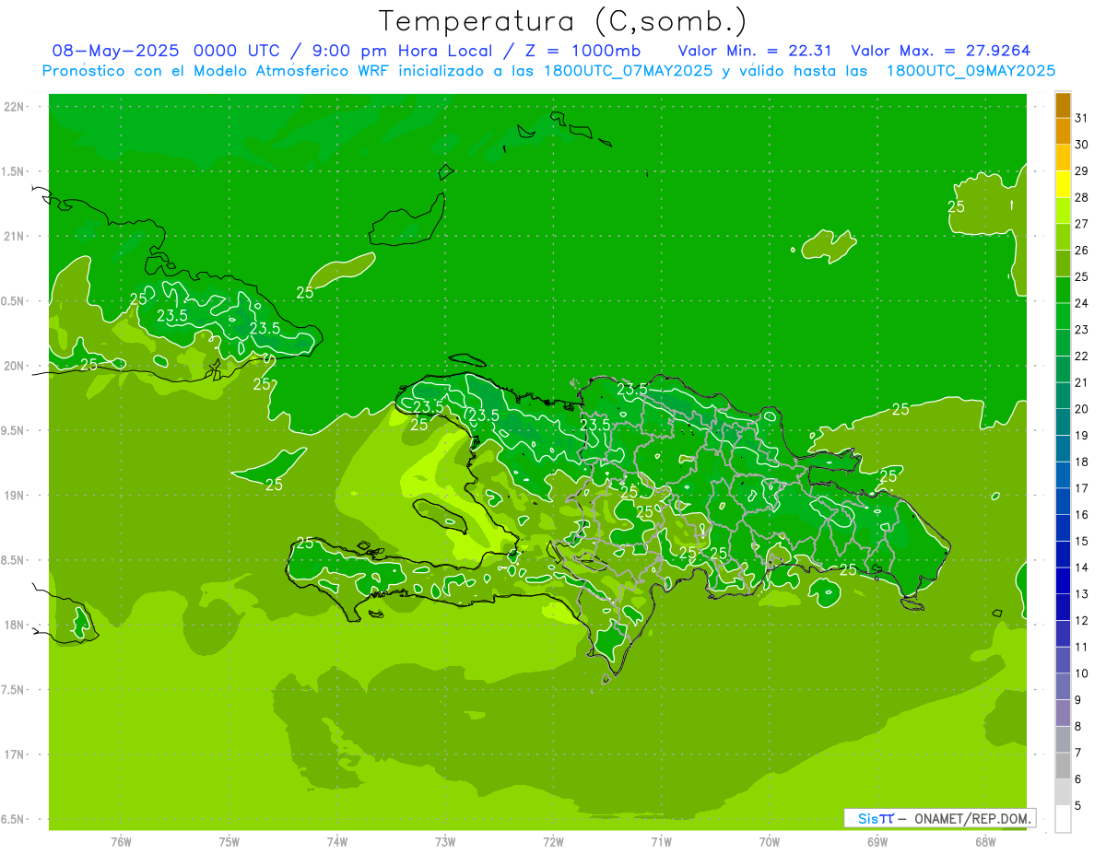Click the latitude axis label "20N"
The width and height of the screenshot is (1106, 854).
(14, 366)
